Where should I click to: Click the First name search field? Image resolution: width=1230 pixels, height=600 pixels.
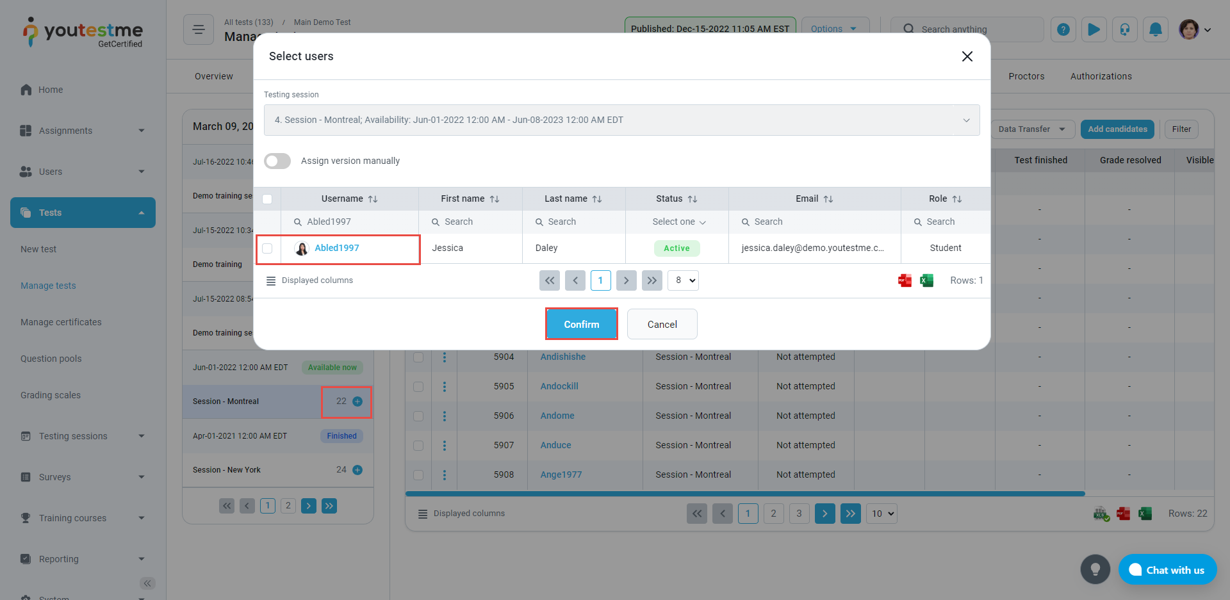474,222
